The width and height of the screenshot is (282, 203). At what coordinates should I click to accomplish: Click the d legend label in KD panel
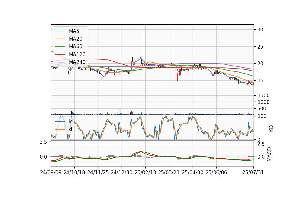70,129
